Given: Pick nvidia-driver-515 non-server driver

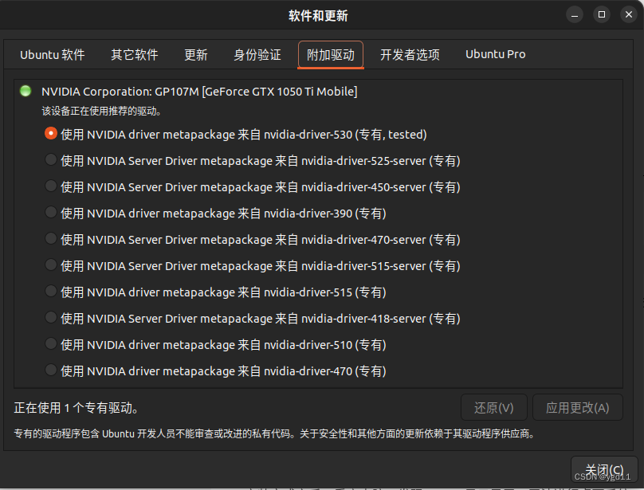Looking at the screenshot, I should 51,291.
